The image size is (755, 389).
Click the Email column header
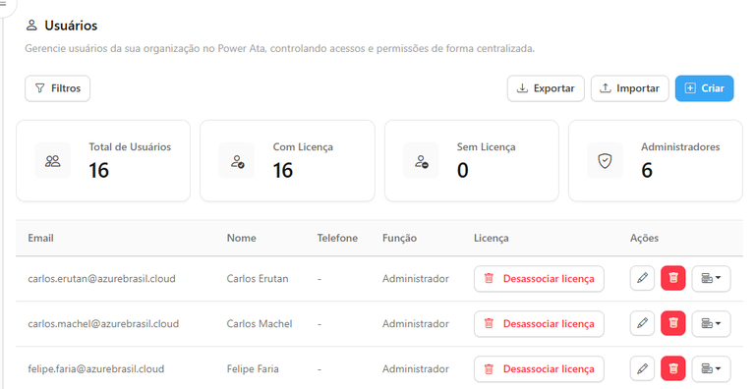(x=40, y=238)
